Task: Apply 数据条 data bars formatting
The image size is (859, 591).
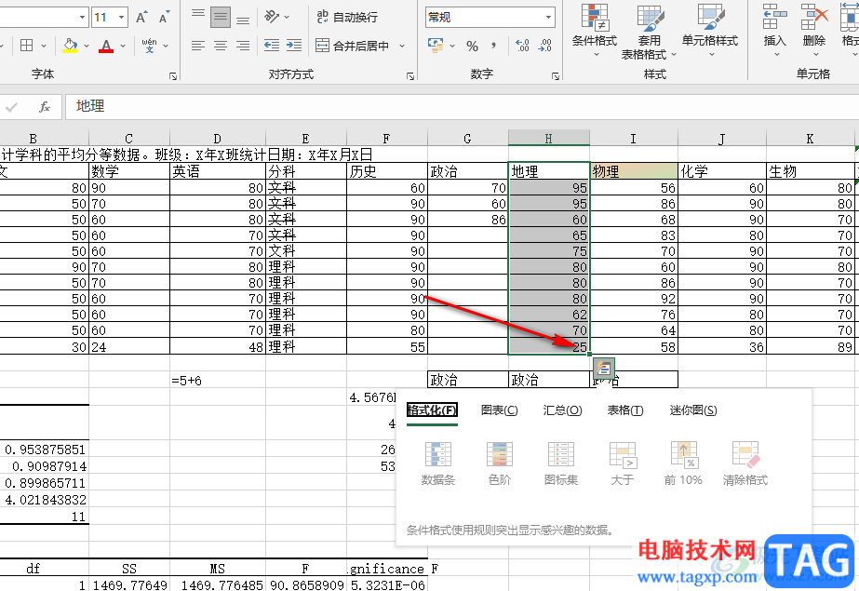Action: coord(438,463)
